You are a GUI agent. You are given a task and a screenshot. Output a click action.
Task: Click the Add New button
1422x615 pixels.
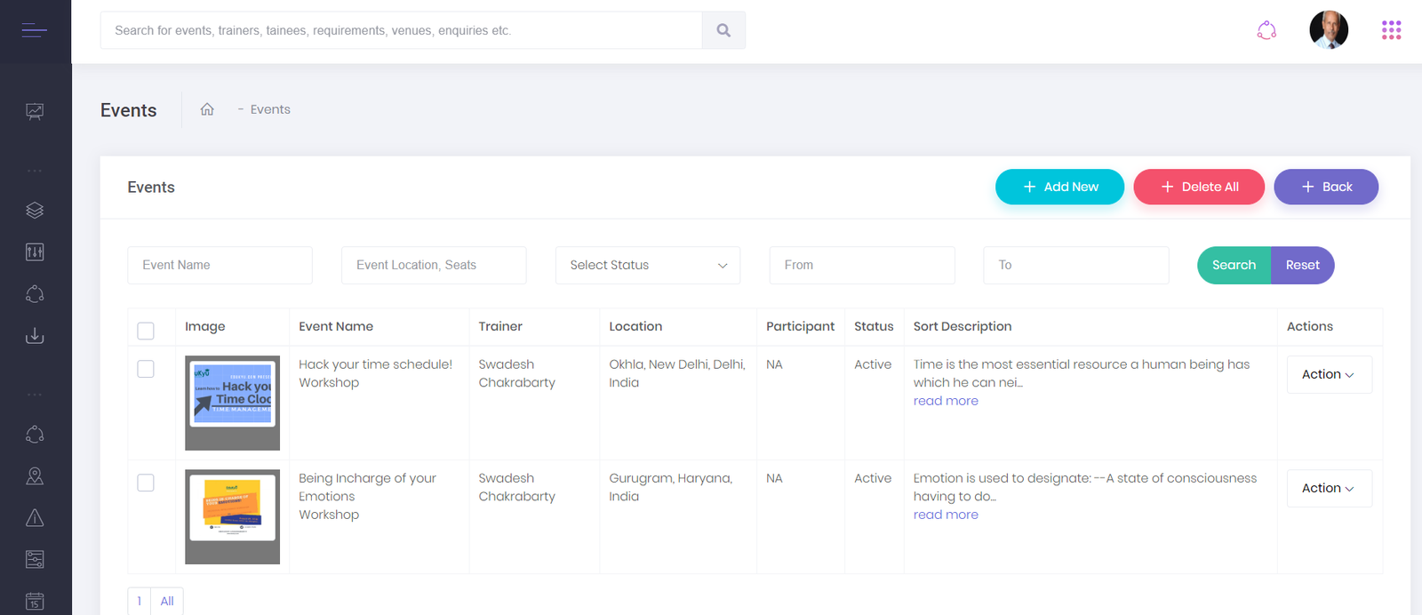pos(1059,187)
